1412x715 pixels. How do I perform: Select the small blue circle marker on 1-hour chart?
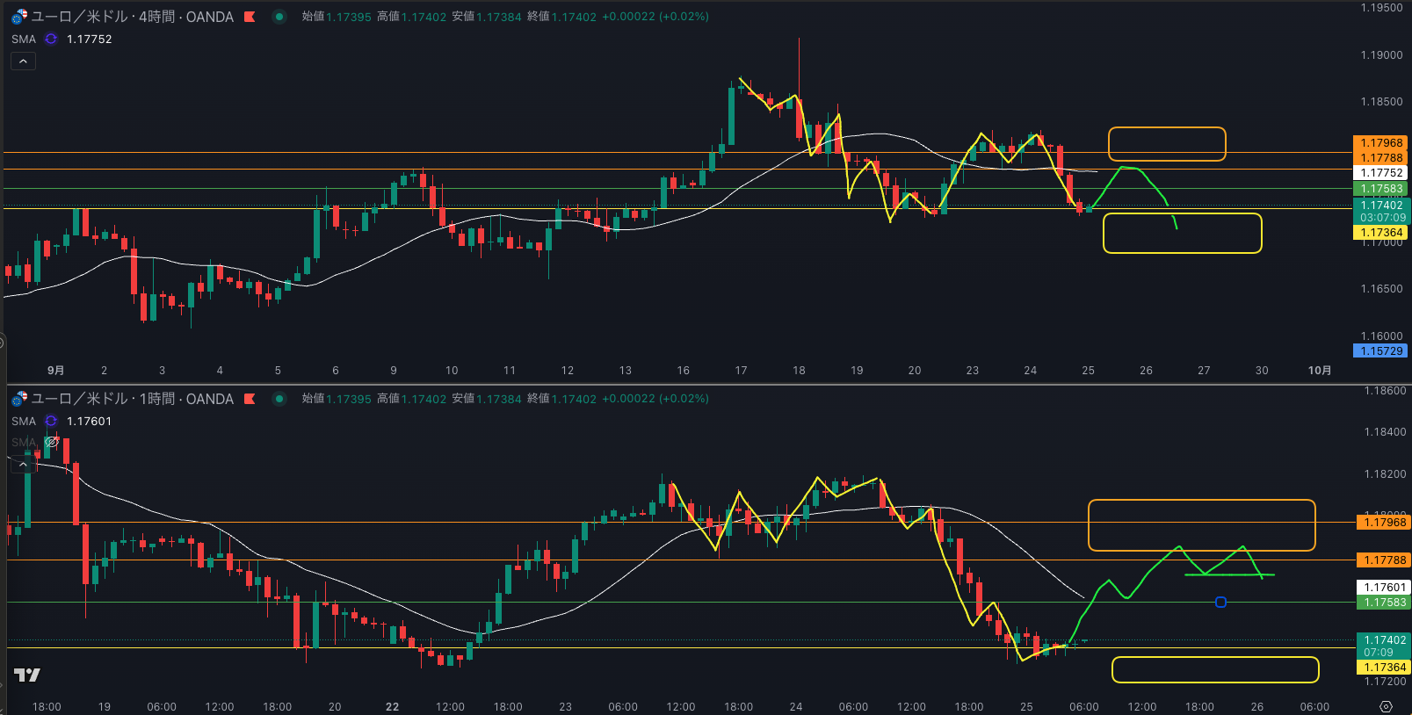[1220, 602]
